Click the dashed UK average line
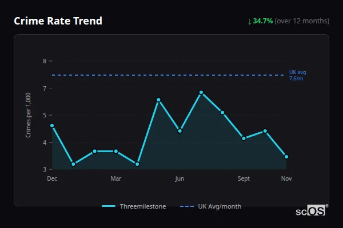The width and height of the screenshot is (343, 228). point(167,75)
